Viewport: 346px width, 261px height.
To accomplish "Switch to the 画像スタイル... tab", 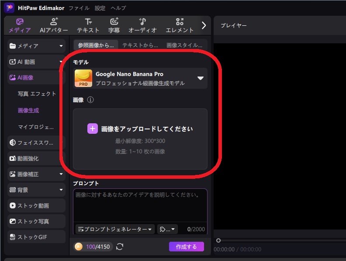I will (184, 45).
